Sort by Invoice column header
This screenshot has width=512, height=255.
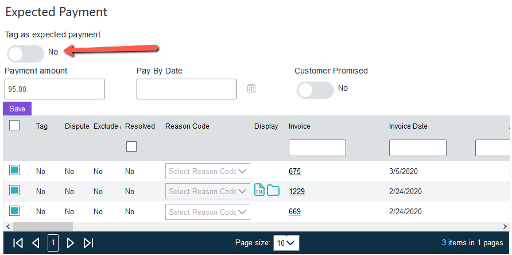[299, 126]
